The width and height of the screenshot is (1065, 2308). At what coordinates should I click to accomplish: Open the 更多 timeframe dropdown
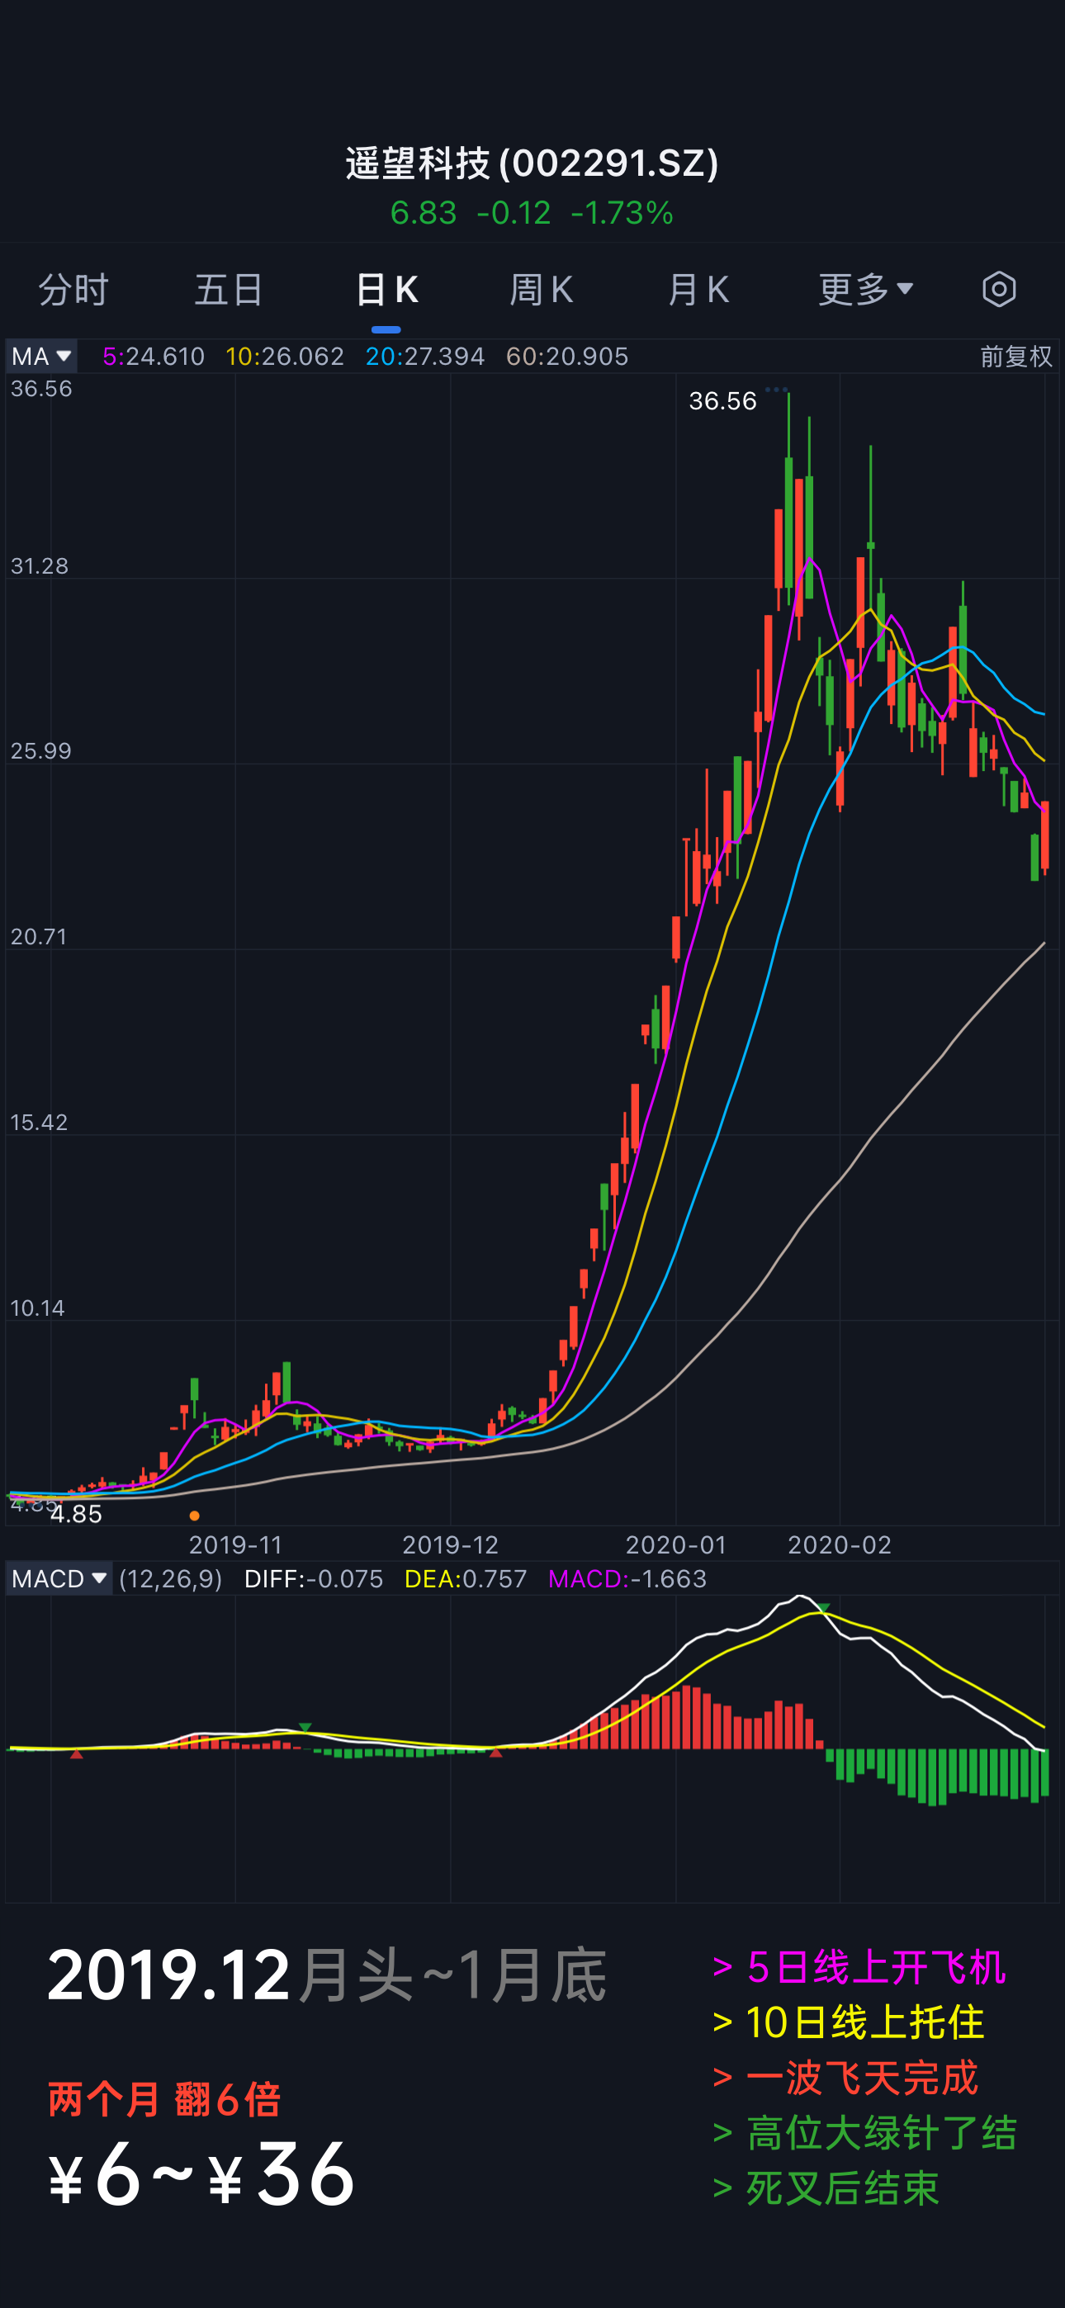click(x=865, y=290)
